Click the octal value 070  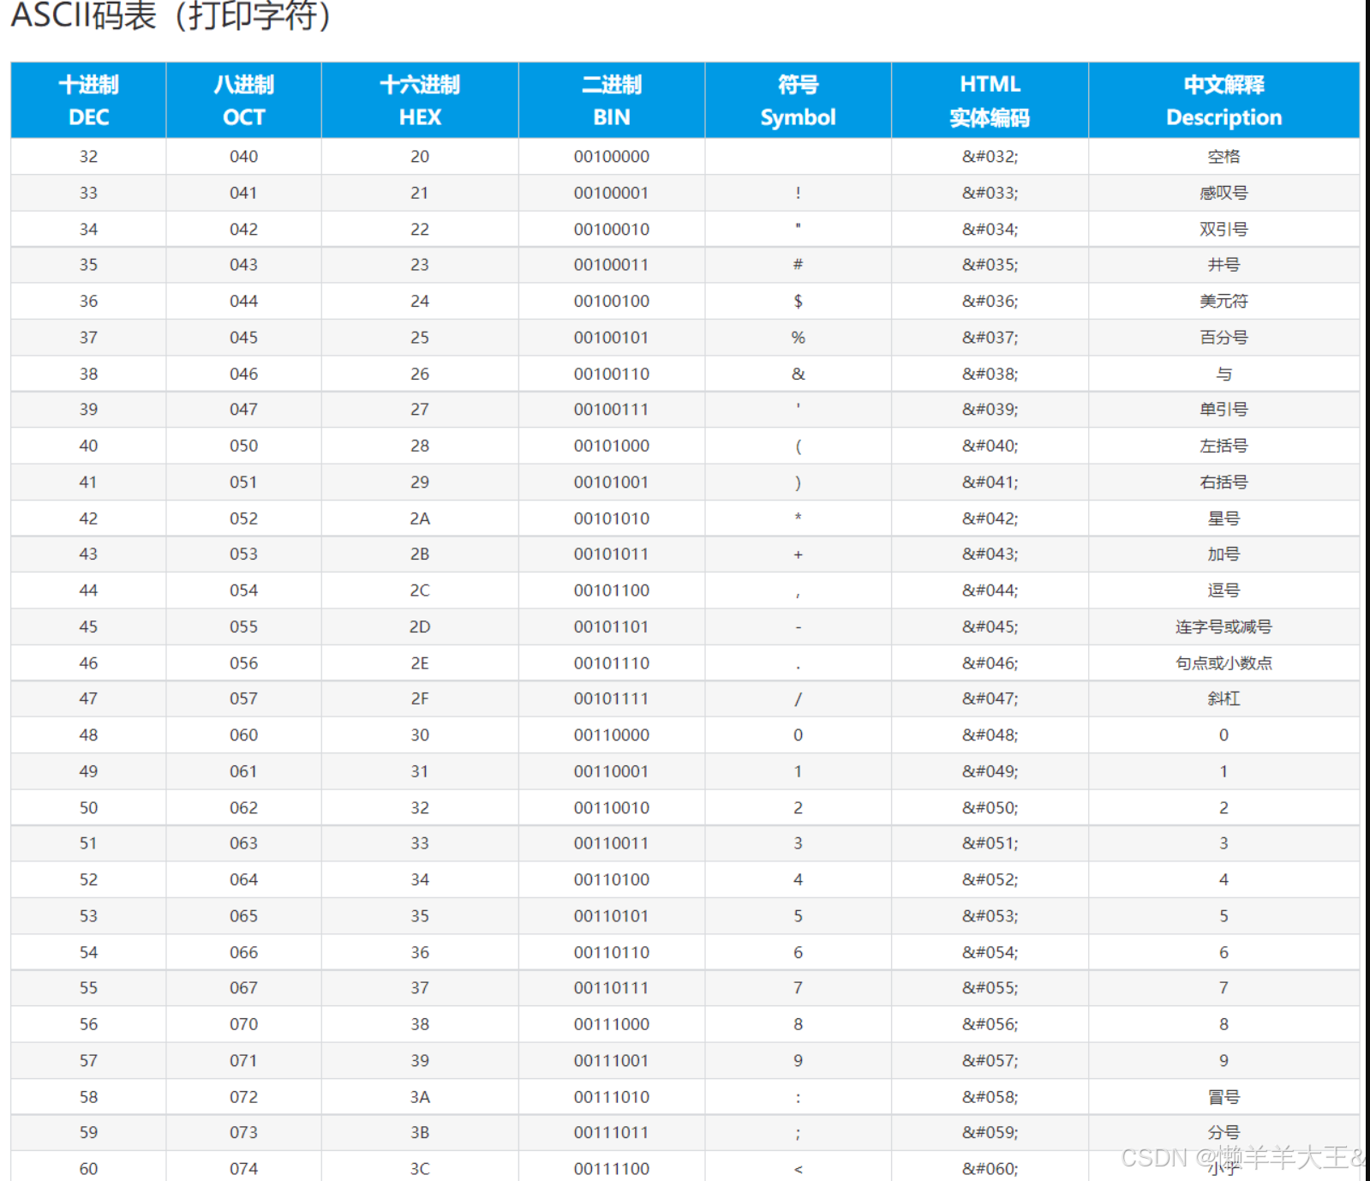[x=243, y=1025]
